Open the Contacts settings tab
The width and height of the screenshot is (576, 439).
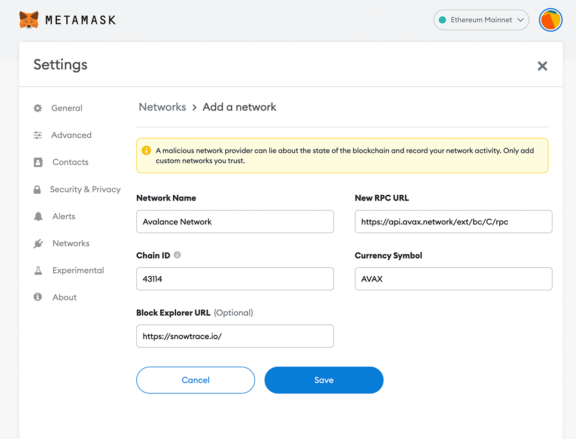click(70, 162)
